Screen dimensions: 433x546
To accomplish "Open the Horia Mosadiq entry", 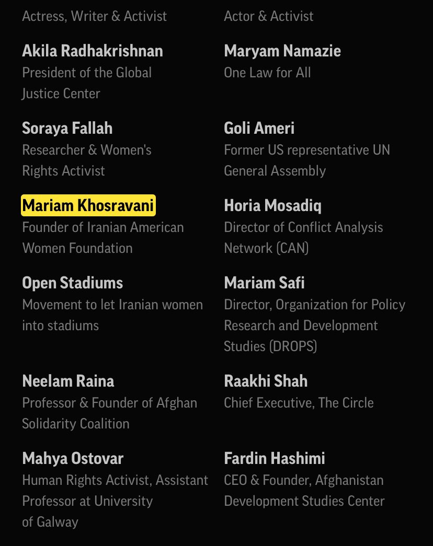I will click(x=272, y=206).
